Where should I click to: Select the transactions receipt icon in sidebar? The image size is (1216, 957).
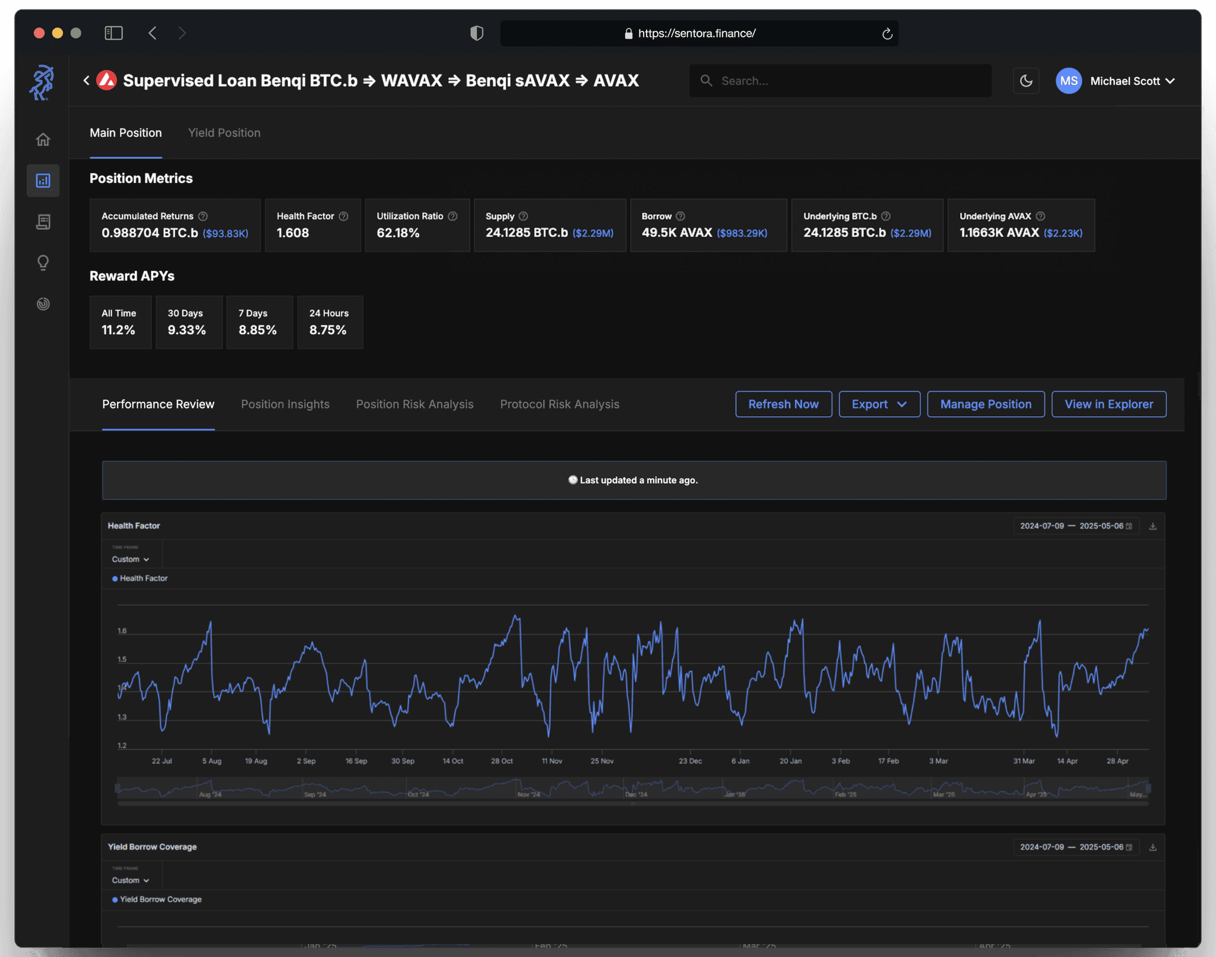click(43, 221)
